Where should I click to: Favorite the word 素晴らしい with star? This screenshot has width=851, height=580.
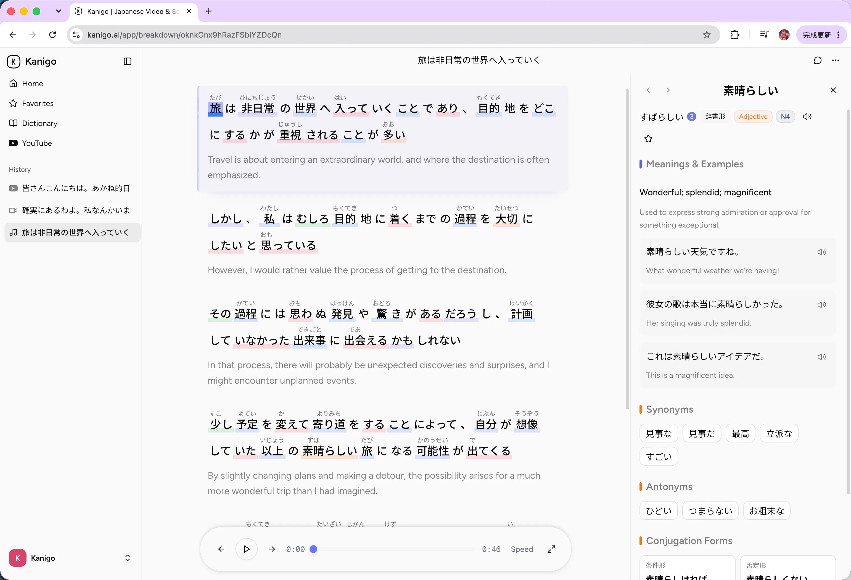(x=648, y=139)
